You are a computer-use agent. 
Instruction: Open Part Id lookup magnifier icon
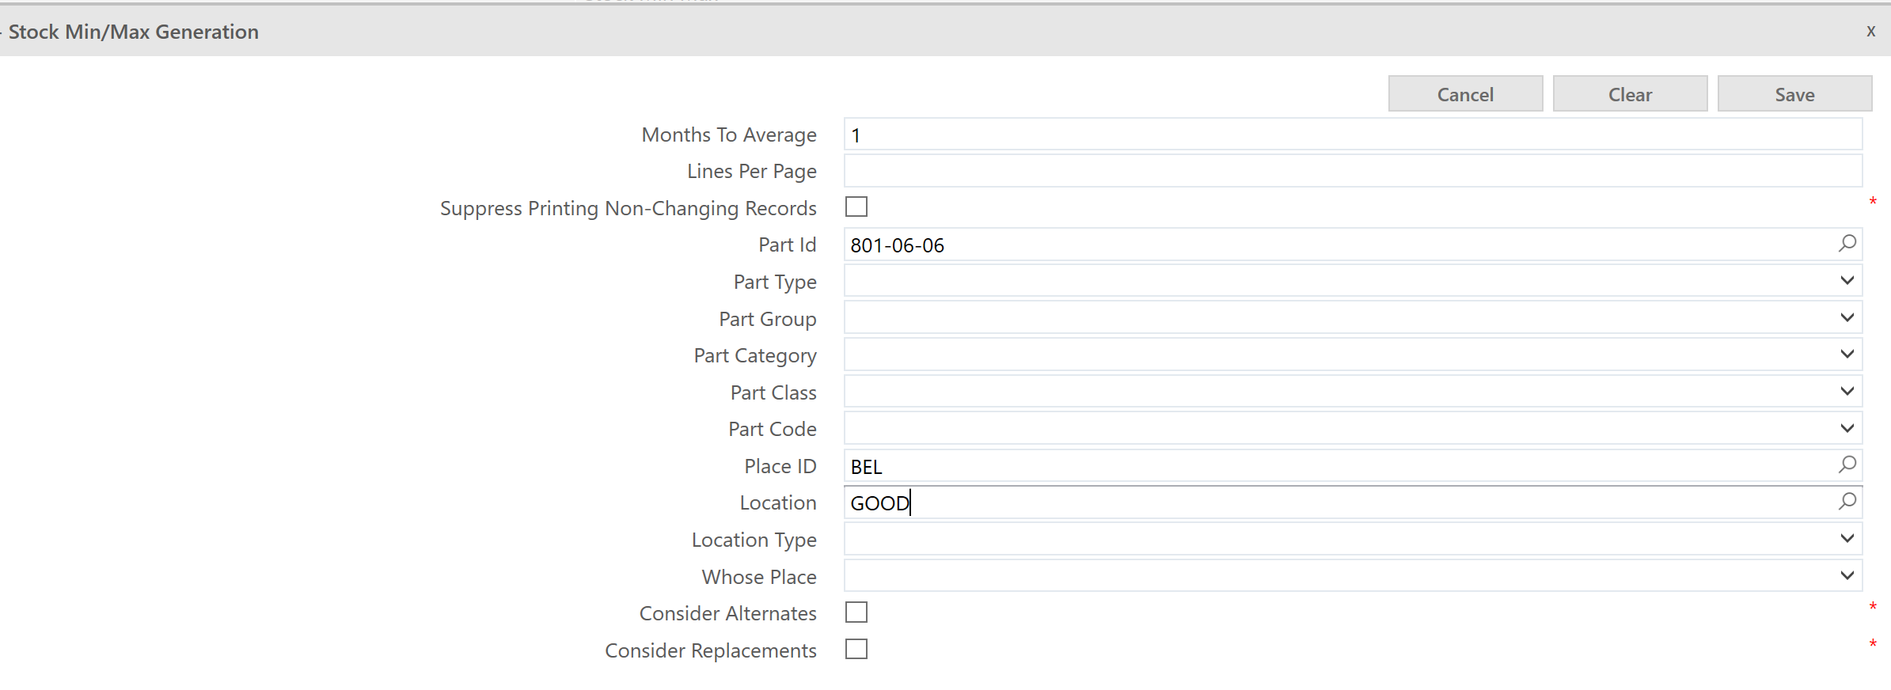click(1847, 244)
